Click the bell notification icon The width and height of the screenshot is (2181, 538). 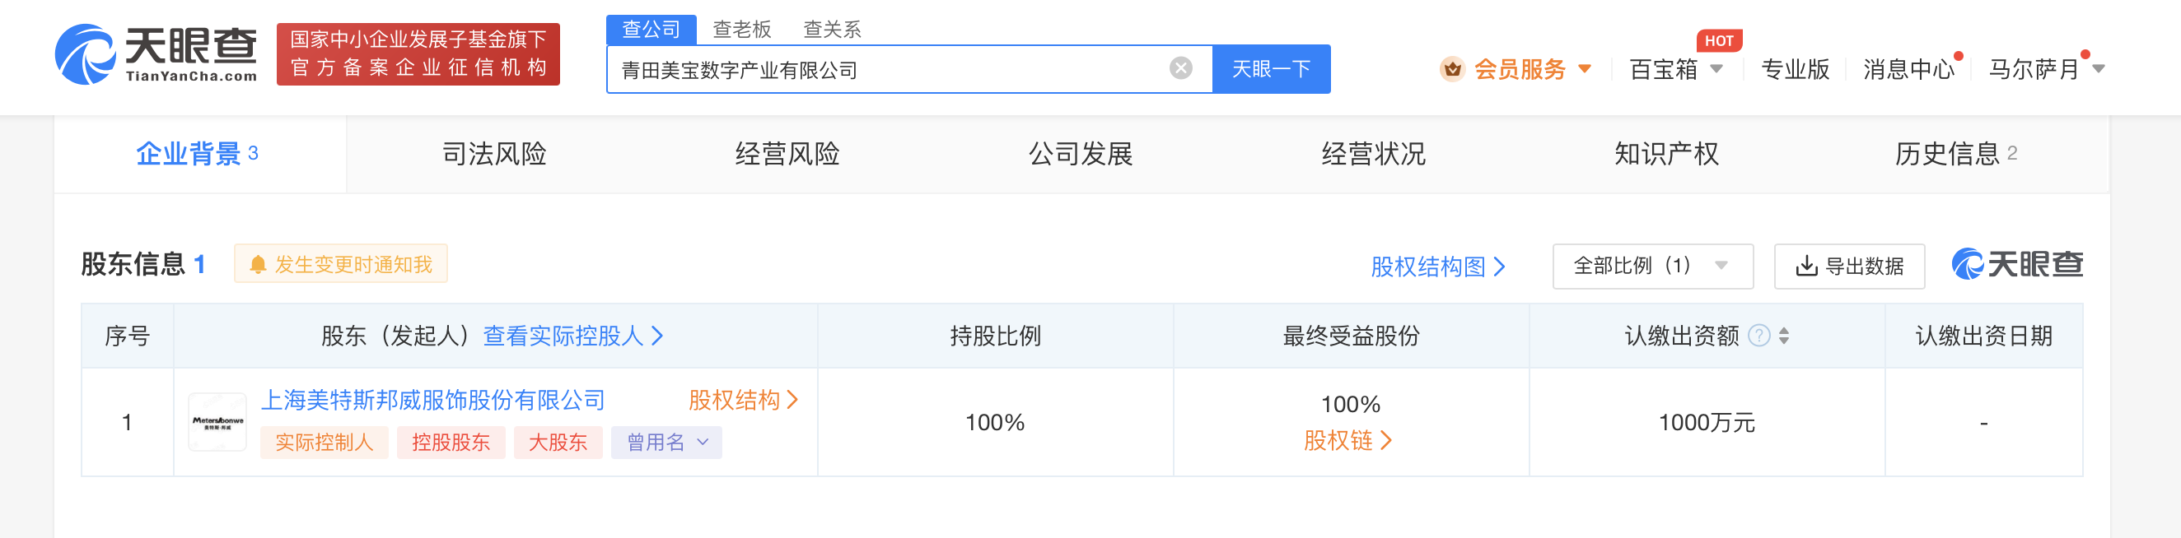(259, 265)
